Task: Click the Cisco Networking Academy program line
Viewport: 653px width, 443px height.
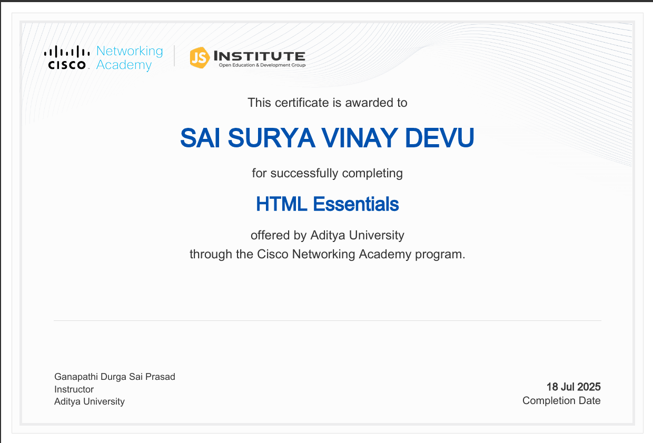Action: (x=327, y=254)
